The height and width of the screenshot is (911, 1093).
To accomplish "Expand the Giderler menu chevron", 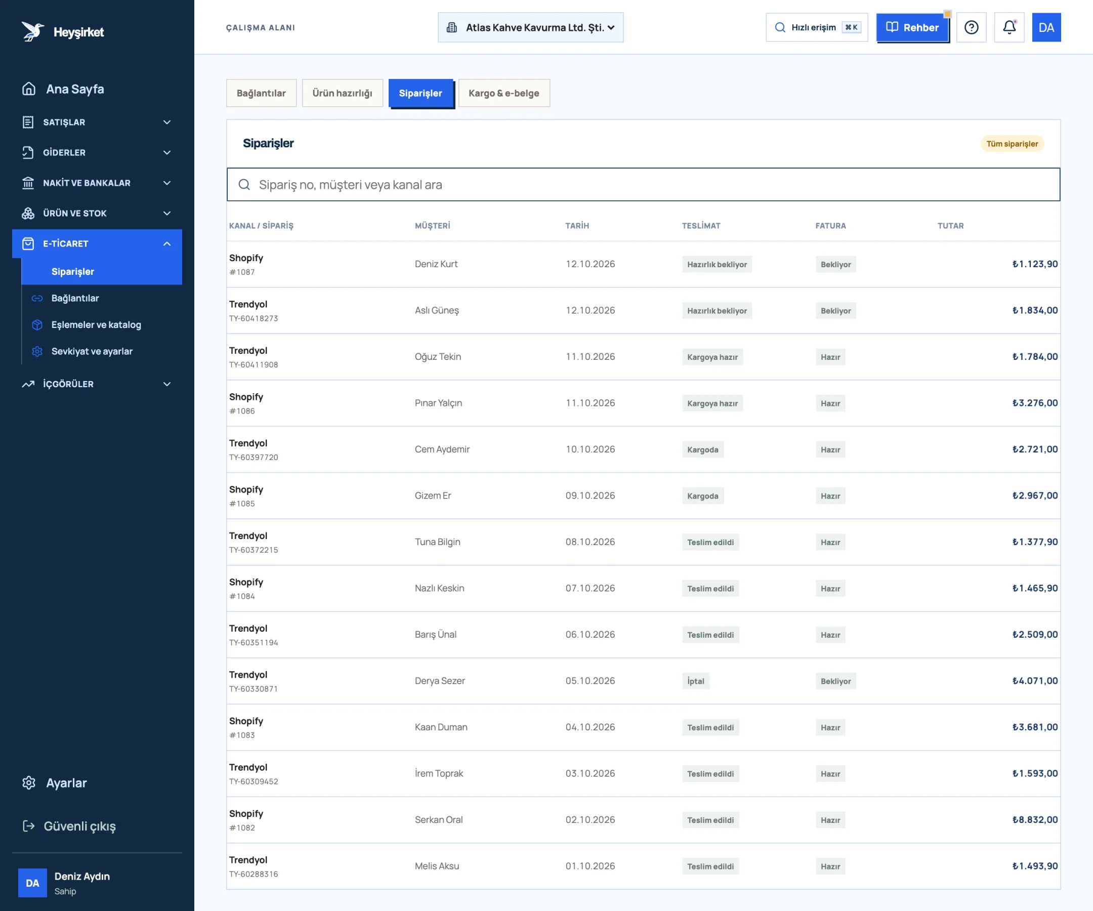I will click(167, 152).
